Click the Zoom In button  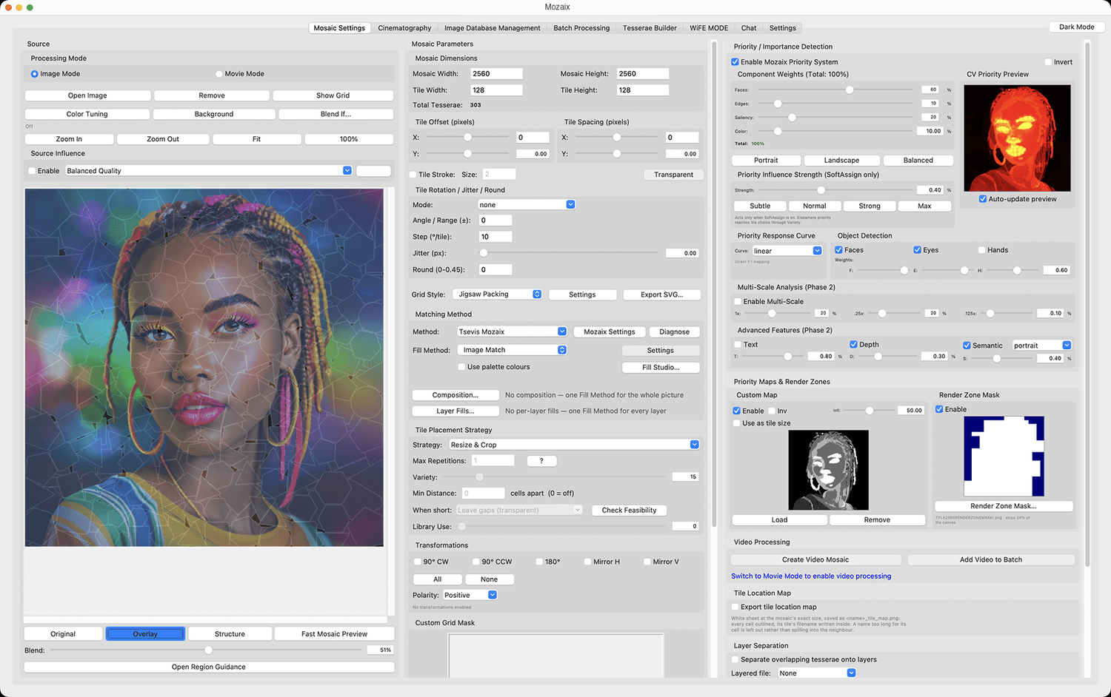click(x=69, y=139)
